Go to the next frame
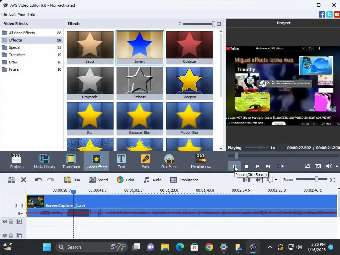Screen dimensions: 340x255 [x=268, y=166]
